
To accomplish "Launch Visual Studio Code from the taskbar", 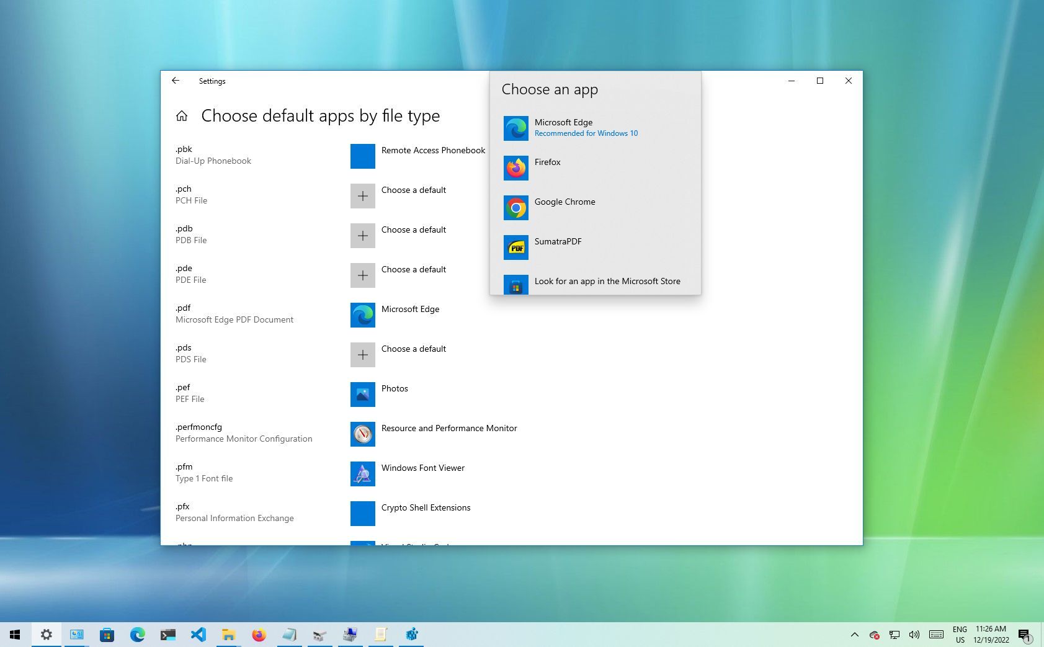I will point(199,635).
